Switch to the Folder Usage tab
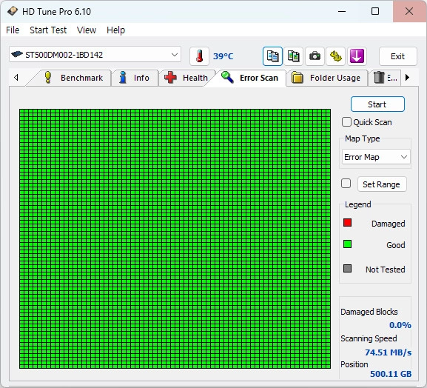 (x=326, y=78)
